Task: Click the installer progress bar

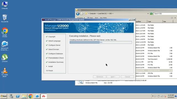Action: (x=101, y=42)
